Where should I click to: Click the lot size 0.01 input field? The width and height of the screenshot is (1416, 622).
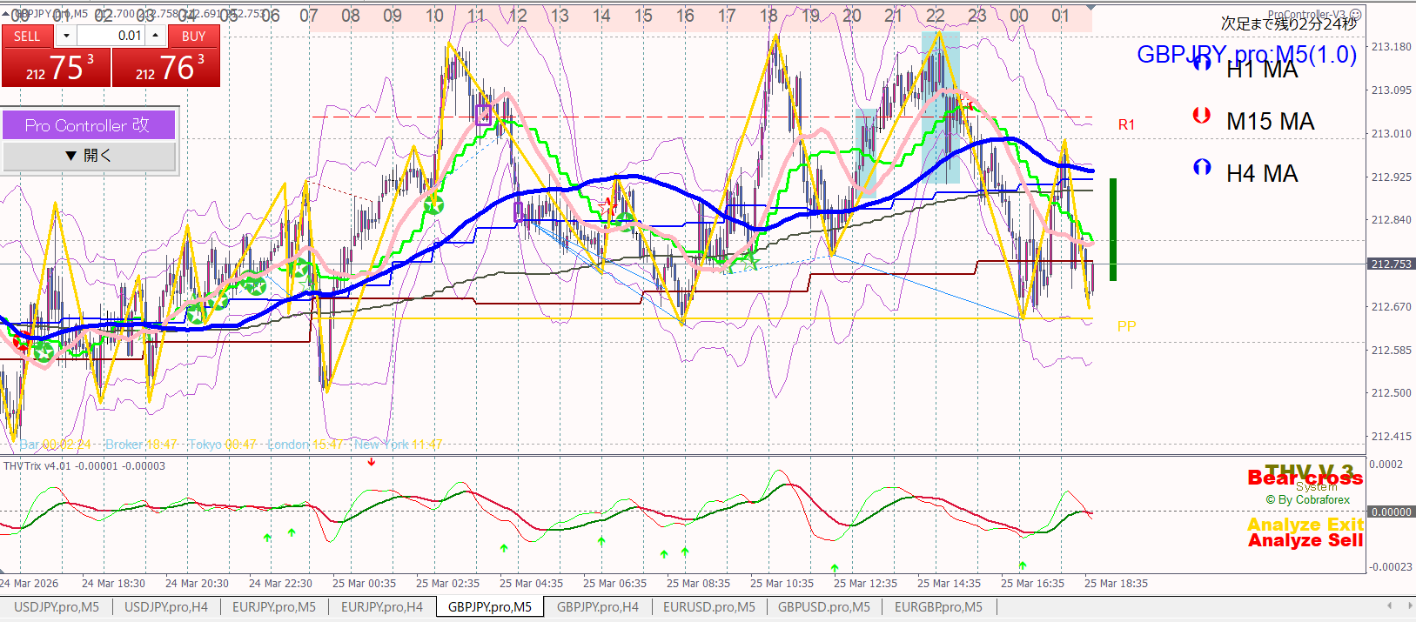point(111,36)
